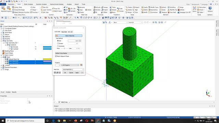Click the Extrude protrude tool
Screen dimensions: 219x123
point(97,7)
